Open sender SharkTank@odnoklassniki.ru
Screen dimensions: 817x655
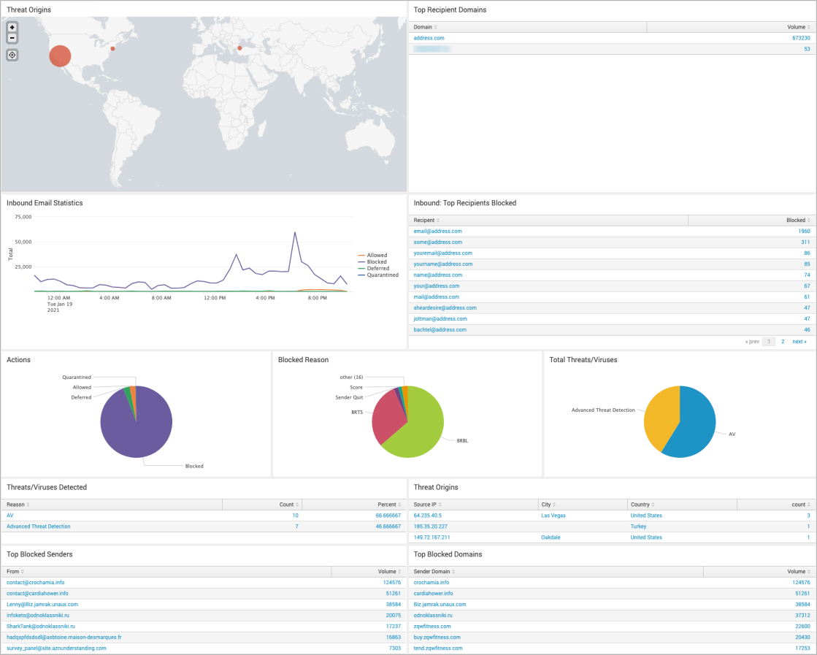coord(41,627)
